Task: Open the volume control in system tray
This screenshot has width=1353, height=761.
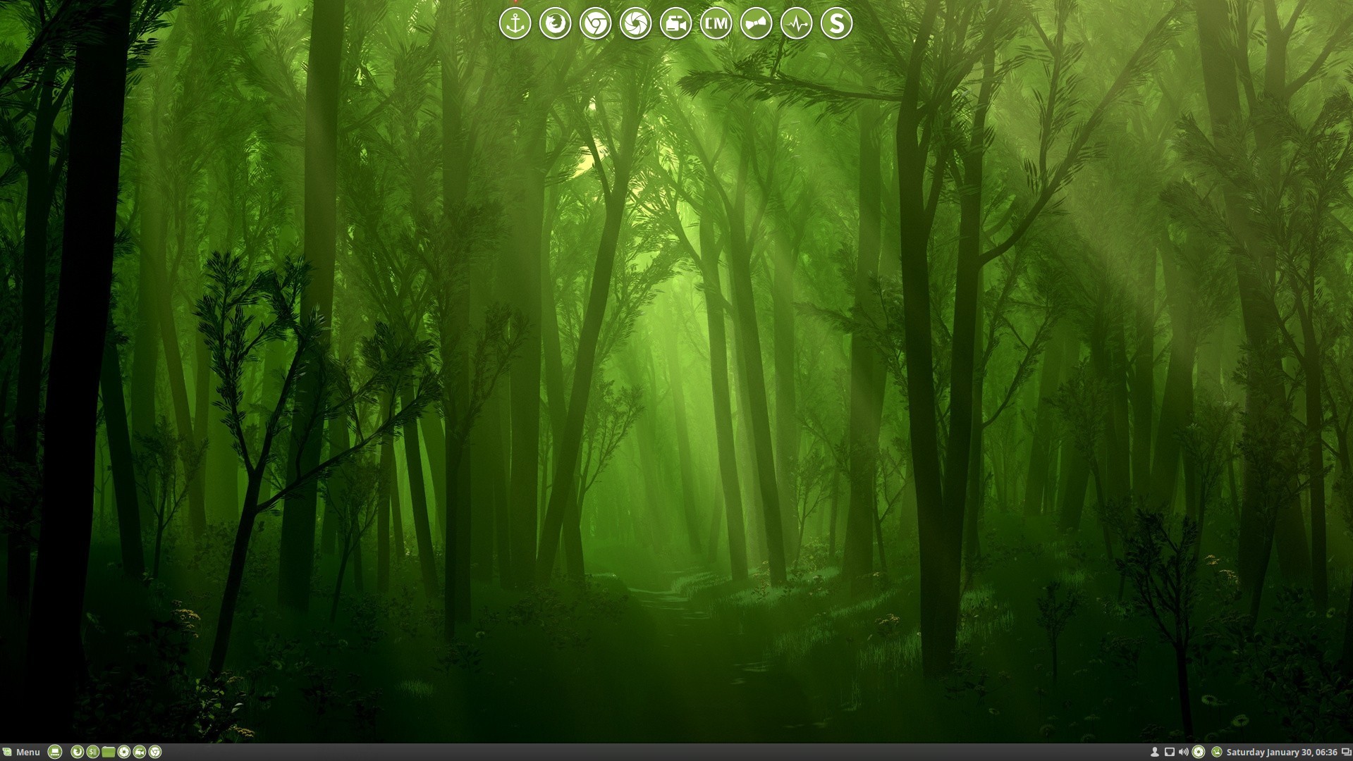Action: pos(1183,752)
